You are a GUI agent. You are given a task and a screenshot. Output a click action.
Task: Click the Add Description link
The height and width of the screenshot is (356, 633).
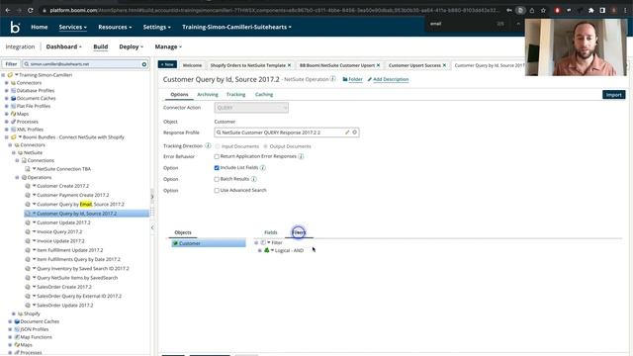[x=388, y=79]
